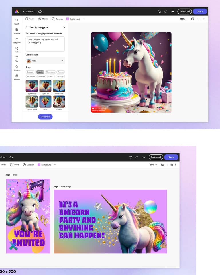Toggle the Popular style filter chip
Screen dimensions: 220x275
pyautogui.click(x=40, y=72)
